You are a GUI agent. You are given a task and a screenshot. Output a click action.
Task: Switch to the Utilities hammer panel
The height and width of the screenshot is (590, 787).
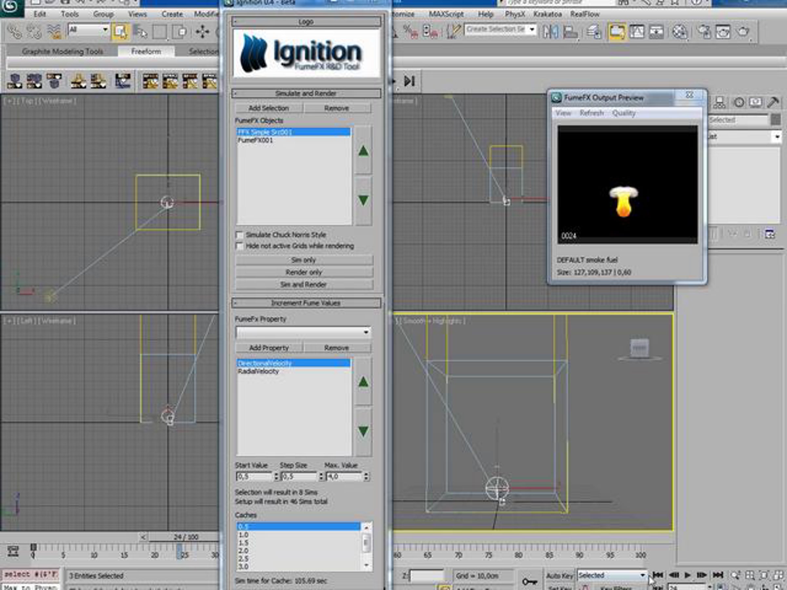(x=773, y=103)
